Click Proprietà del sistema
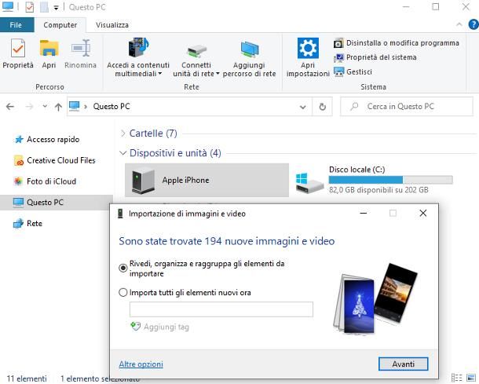This screenshot has height=384, width=479. pos(375,57)
